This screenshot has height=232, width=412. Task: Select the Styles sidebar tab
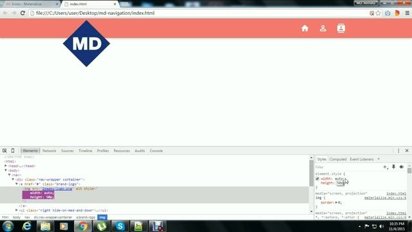[322, 159]
